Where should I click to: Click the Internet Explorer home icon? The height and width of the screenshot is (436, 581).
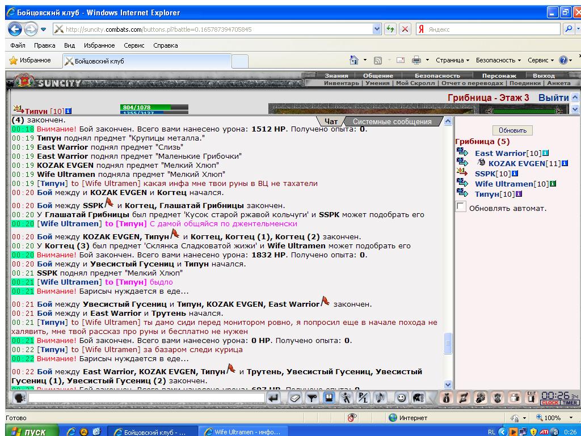[x=354, y=60]
